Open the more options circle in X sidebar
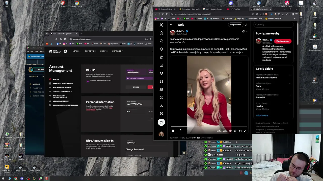Viewport: 323px width, 181px height. (161, 113)
